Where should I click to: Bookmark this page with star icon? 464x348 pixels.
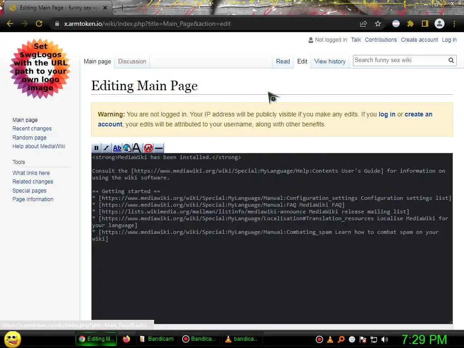(378, 24)
